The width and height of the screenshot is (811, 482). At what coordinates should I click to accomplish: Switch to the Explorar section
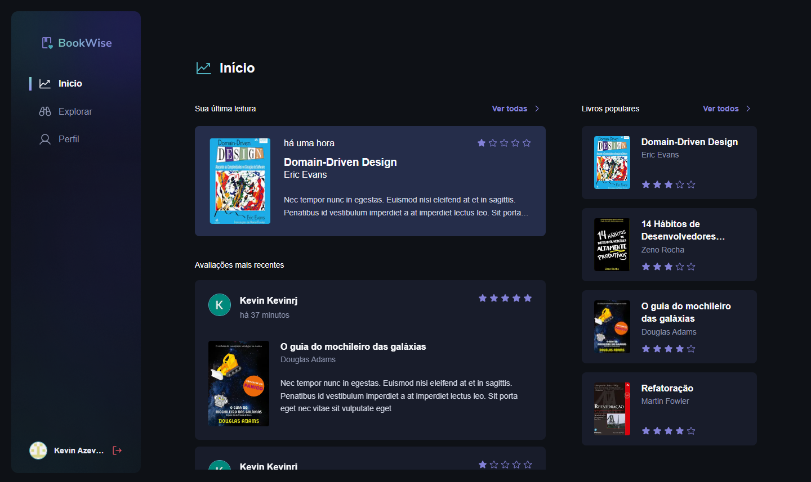75,111
